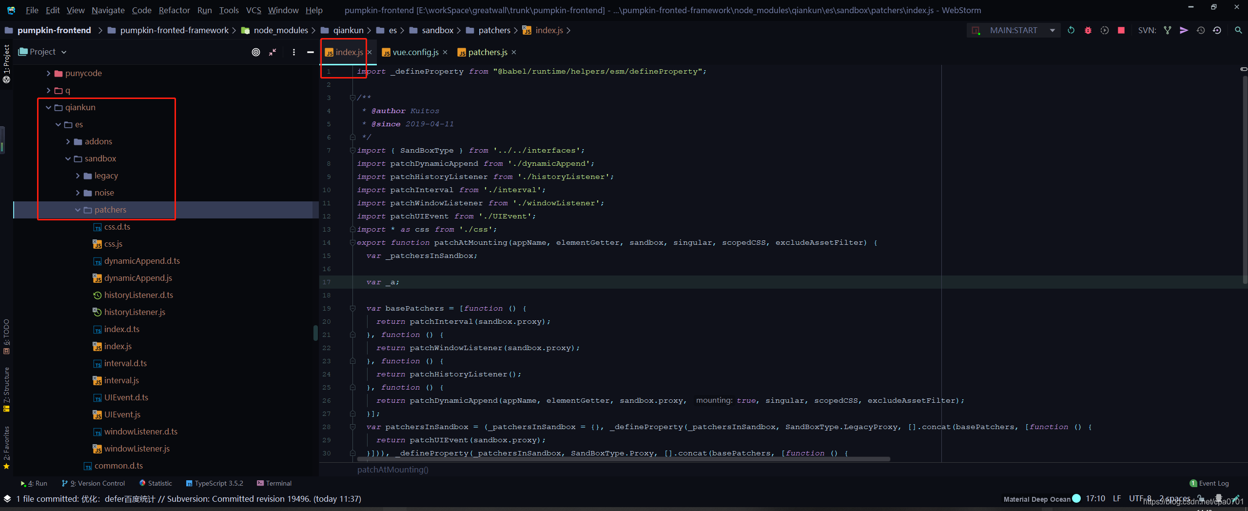
Task: Click the patchAtMounting() breadcrumb below editor
Action: click(x=393, y=470)
